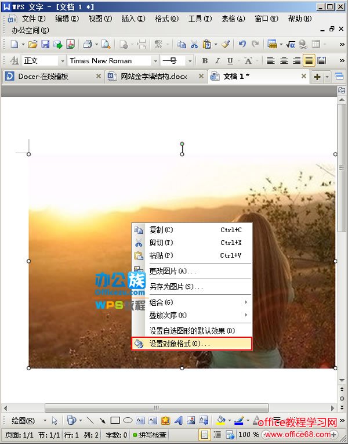
Task: Click the plus button to add a new tab
Action: coord(317,77)
